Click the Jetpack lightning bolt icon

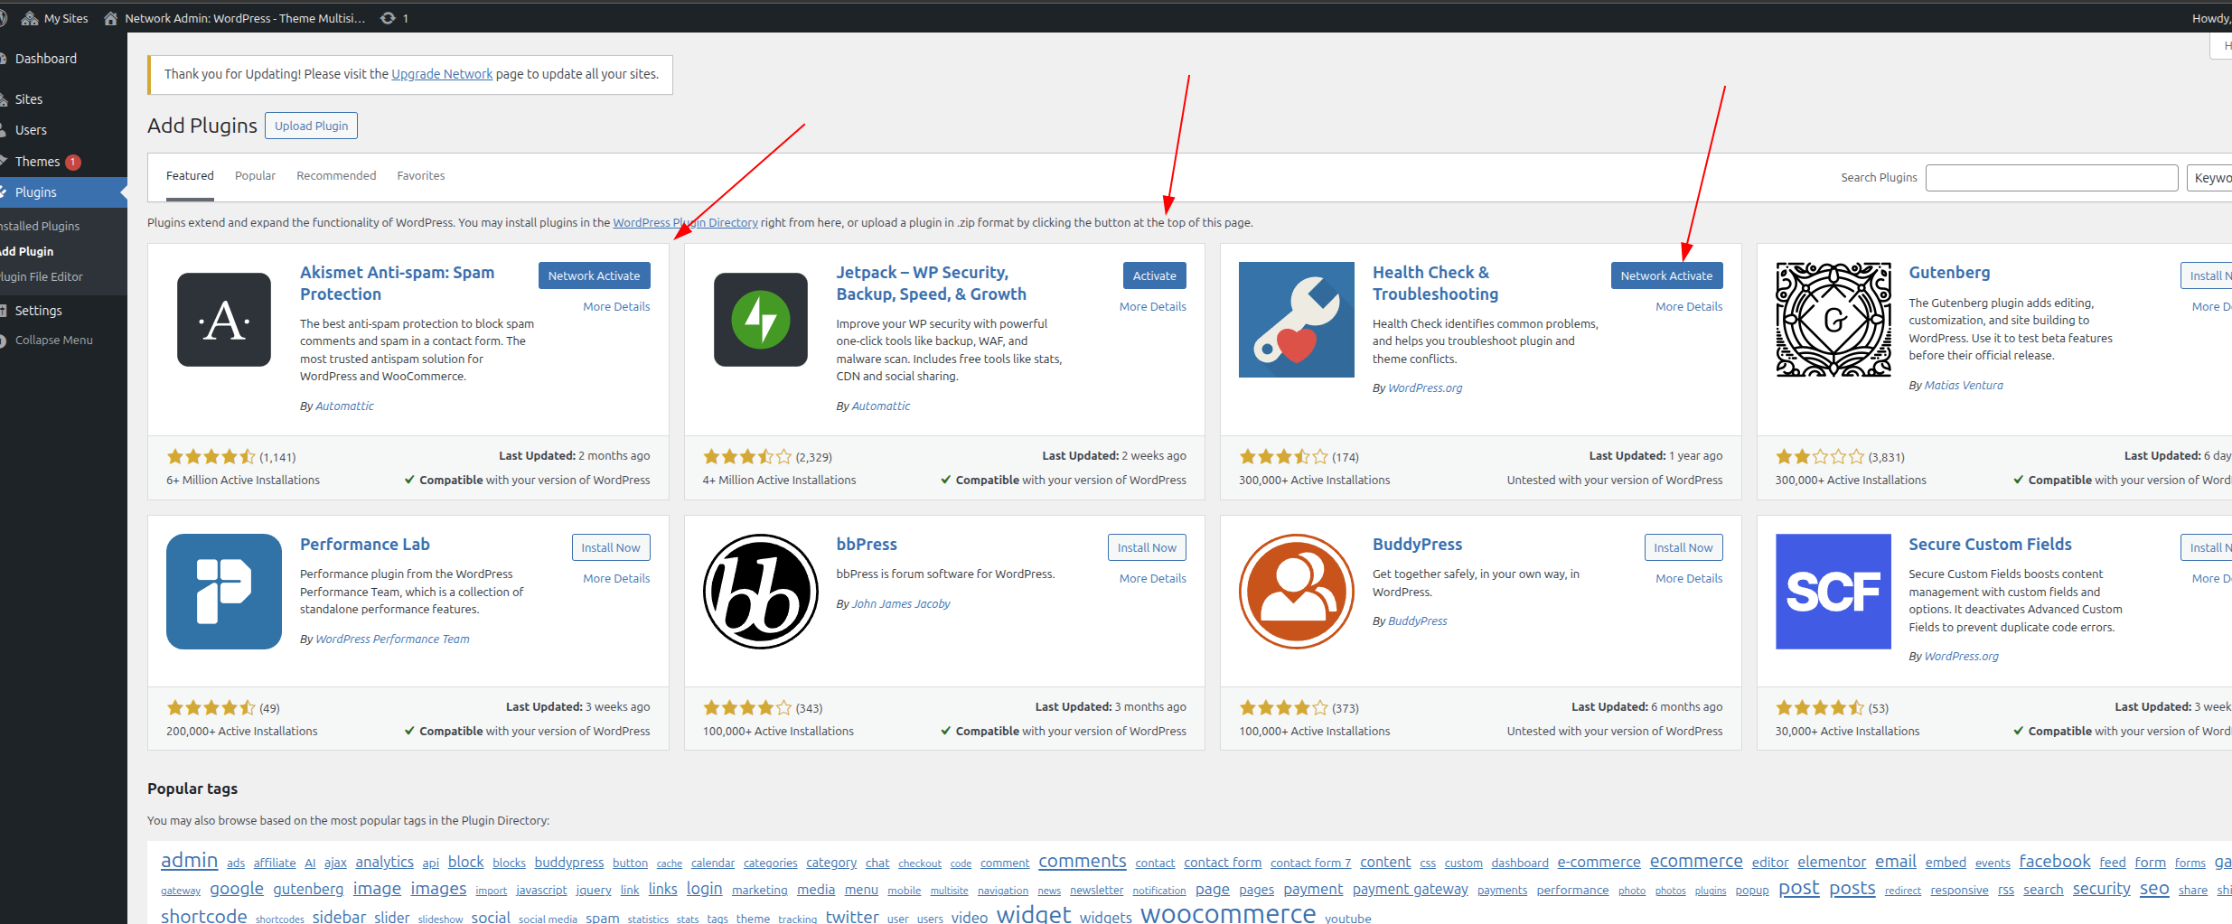760,320
